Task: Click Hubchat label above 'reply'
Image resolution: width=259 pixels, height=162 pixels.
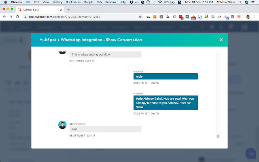Action: click(138, 71)
